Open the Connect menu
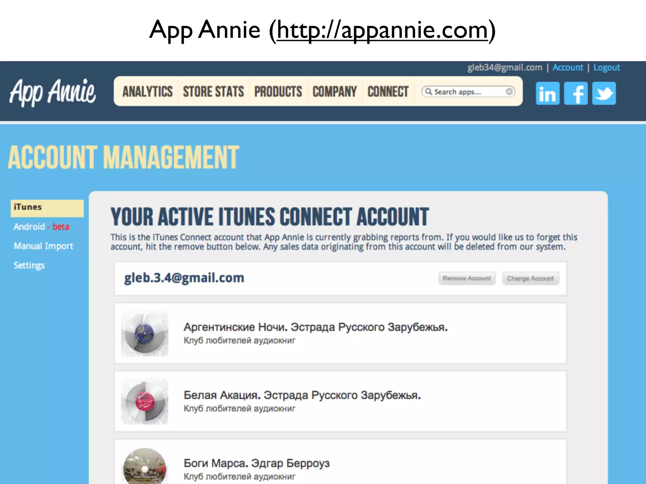 click(x=388, y=92)
